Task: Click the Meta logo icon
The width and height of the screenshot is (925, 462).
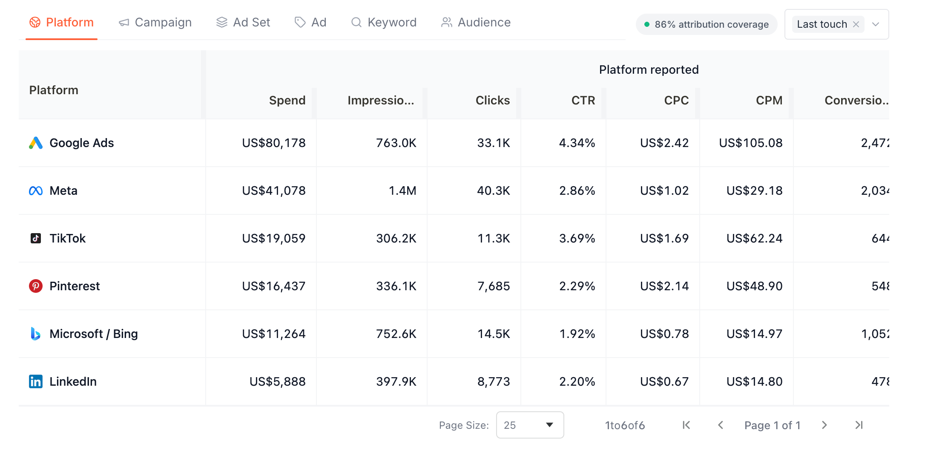Action: tap(36, 191)
